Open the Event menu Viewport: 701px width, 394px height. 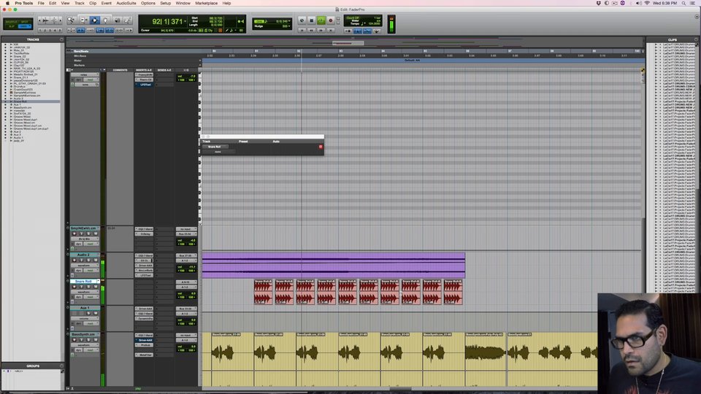click(107, 3)
